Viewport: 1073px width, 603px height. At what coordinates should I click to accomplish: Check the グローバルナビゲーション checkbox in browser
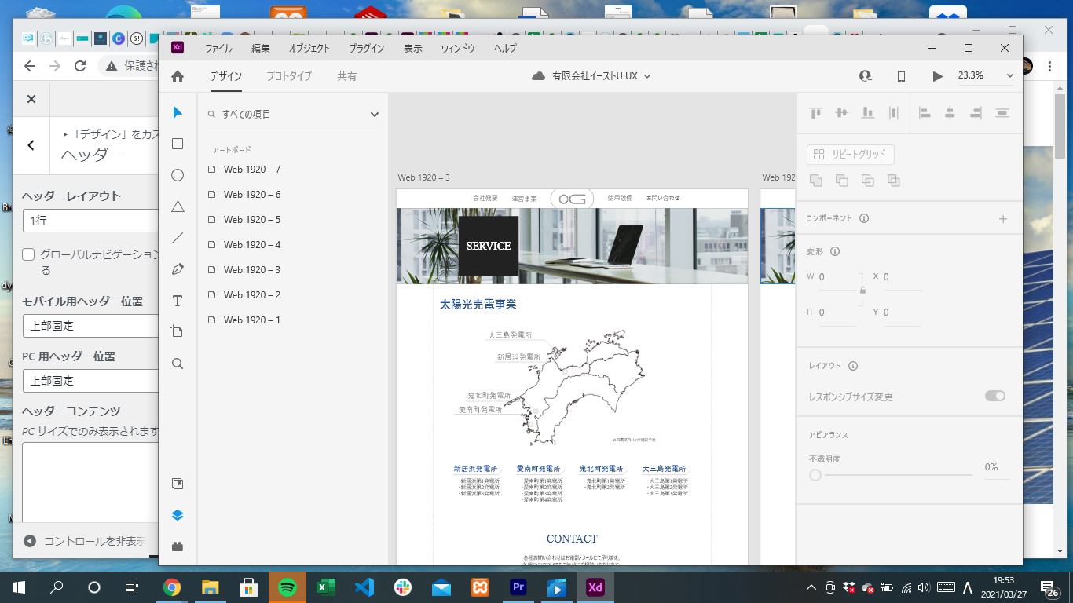(28, 254)
